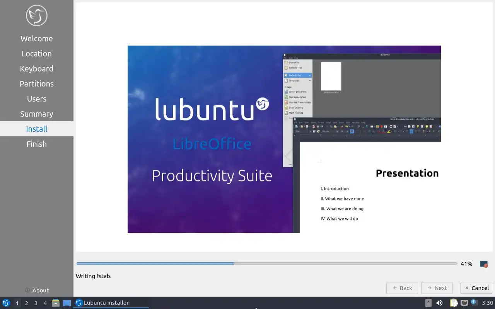Switch to virtual desktop 1

(17, 303)
